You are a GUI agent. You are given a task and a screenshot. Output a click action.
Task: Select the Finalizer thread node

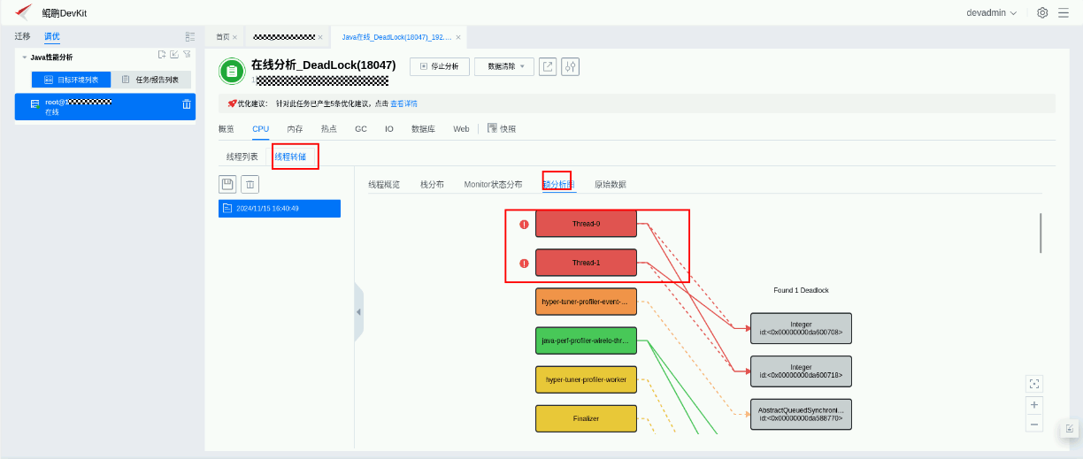point(586,418)
